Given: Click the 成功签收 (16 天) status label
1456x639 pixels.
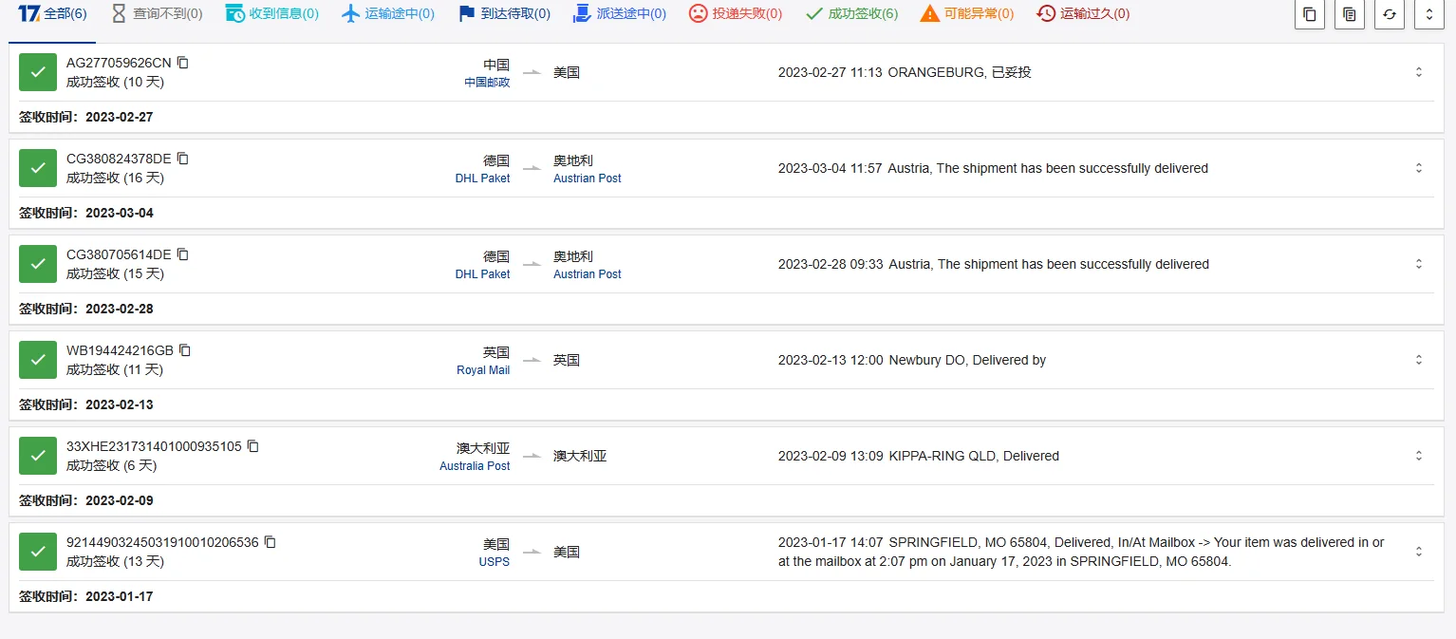Looking at the screenshot, I should click(x=115, y=179).
